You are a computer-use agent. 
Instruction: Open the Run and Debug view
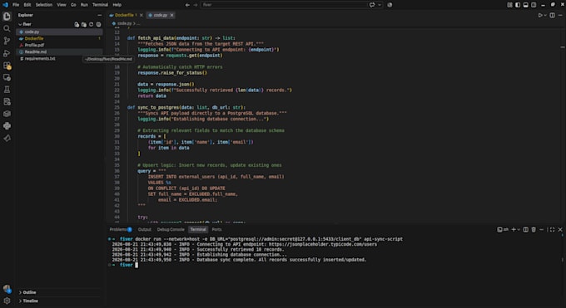point(7,53)
